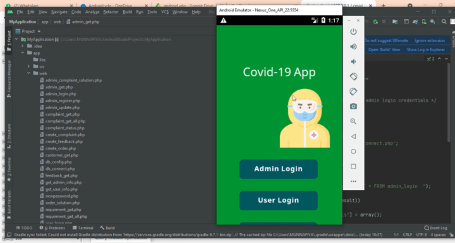This screenshot has width=455, height=243.
Task: Open the Resource Manager side tab
Action: [x=9, y=79]
